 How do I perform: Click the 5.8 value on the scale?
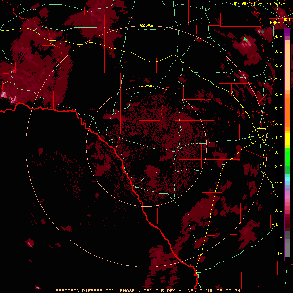pos(278,109)
